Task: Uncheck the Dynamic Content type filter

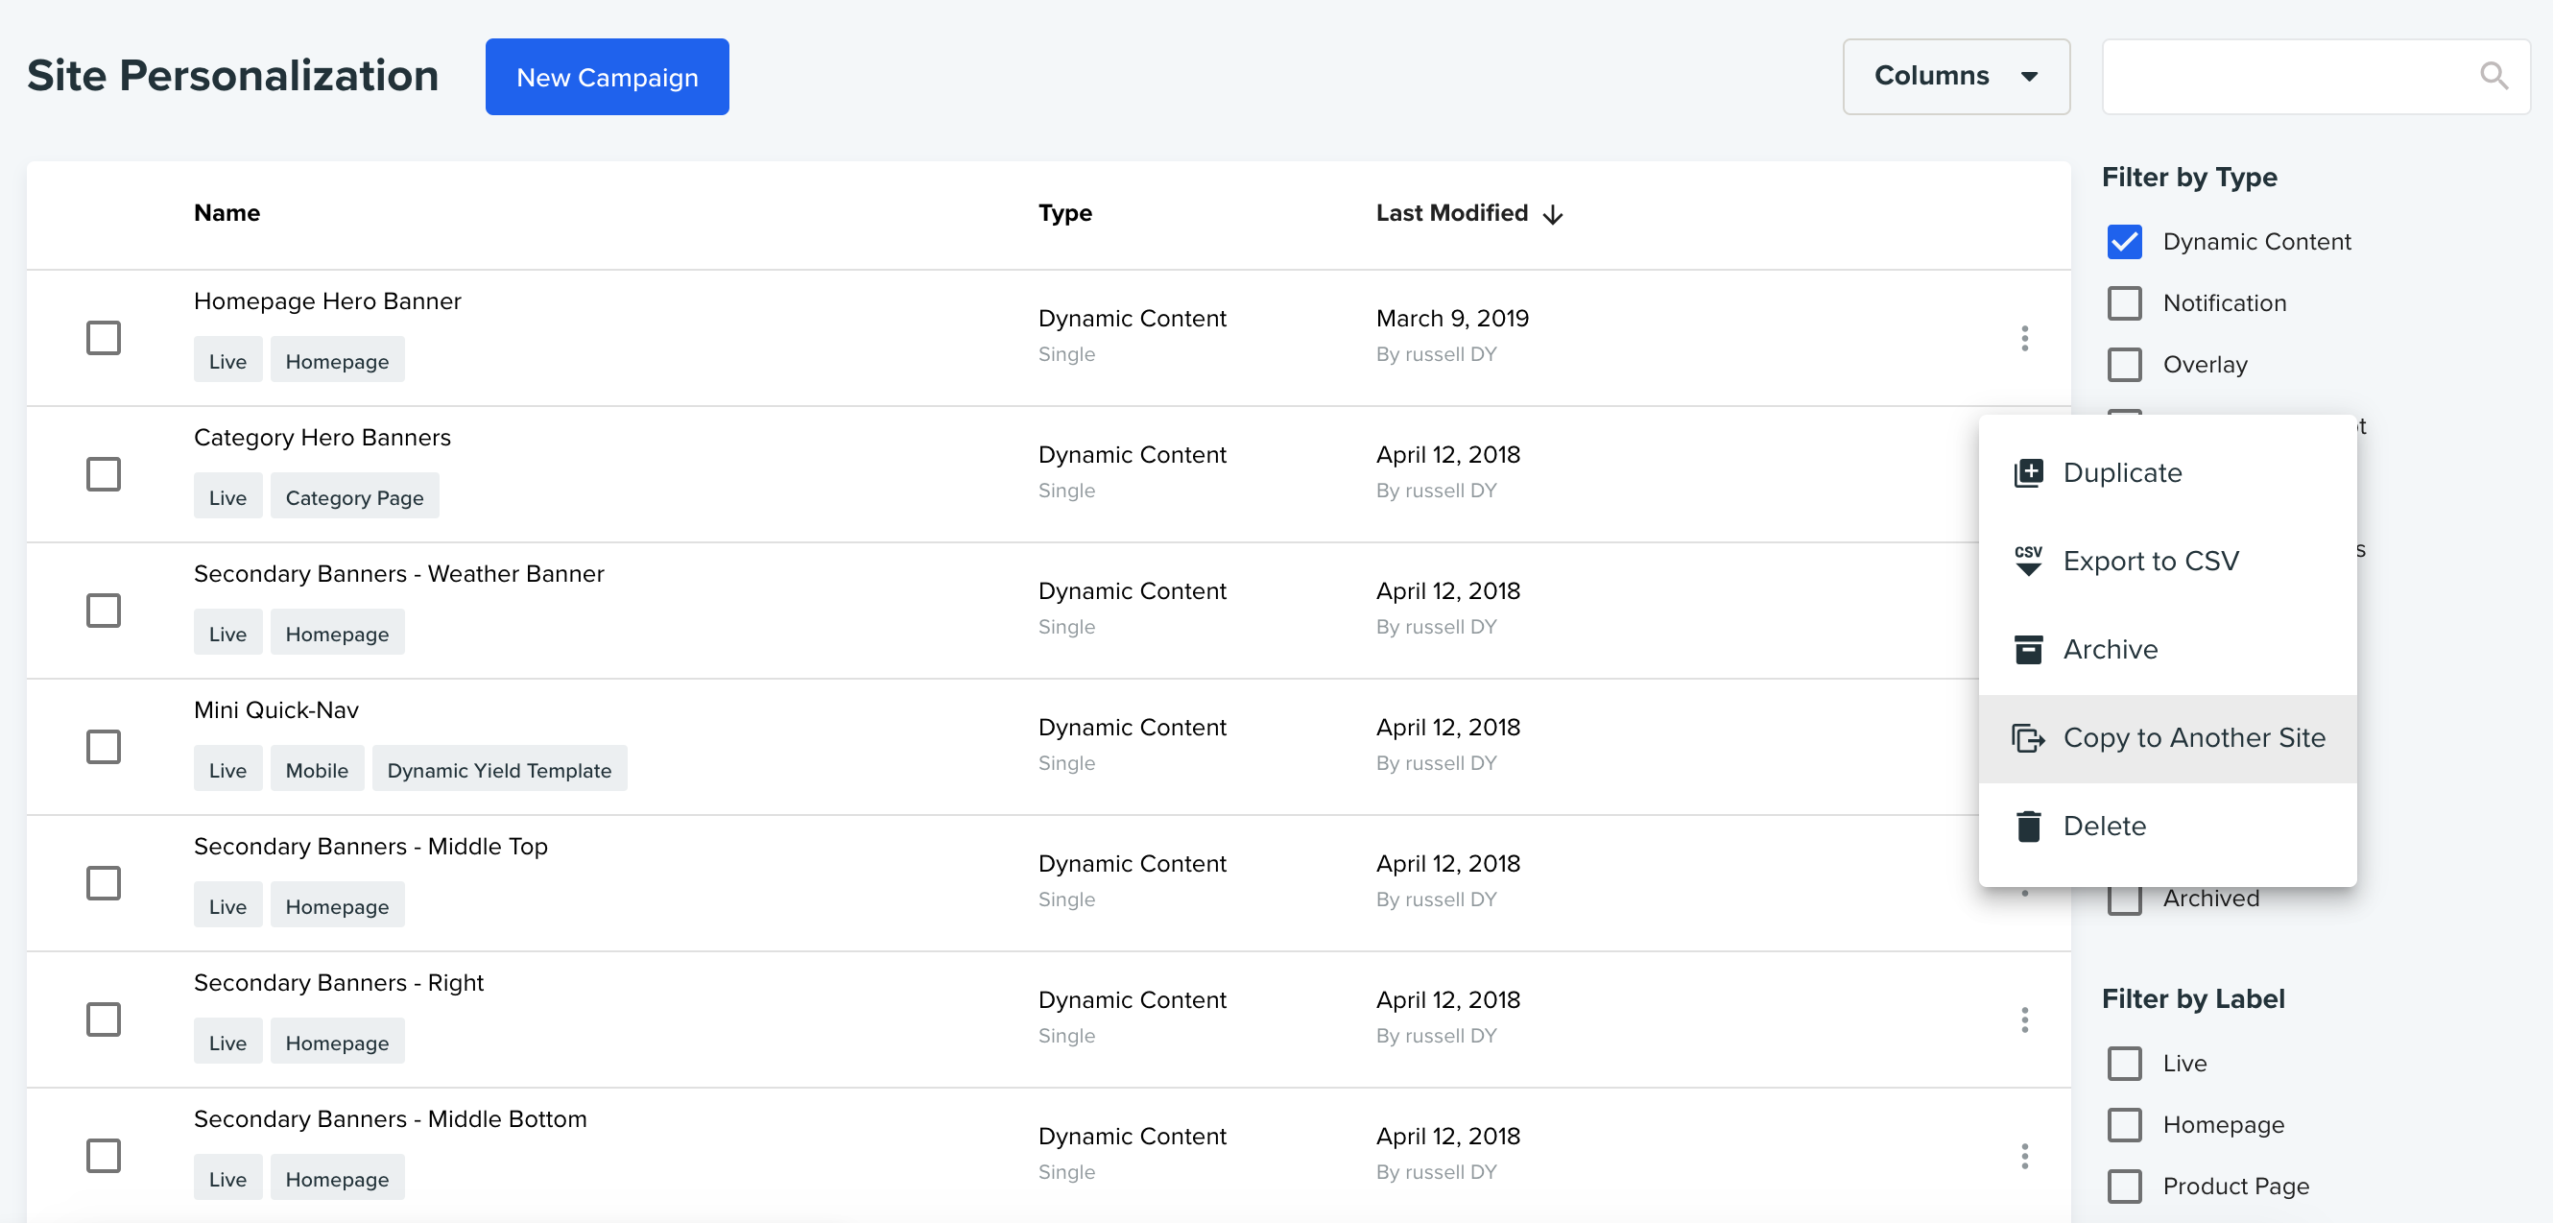Action: tap(2124, 242)
